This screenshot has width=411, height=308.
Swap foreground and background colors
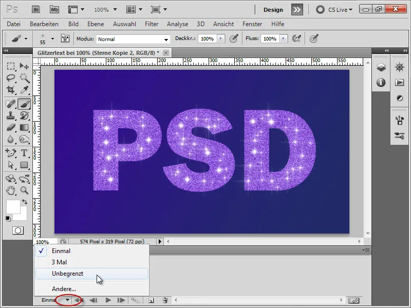pos(24,202)
